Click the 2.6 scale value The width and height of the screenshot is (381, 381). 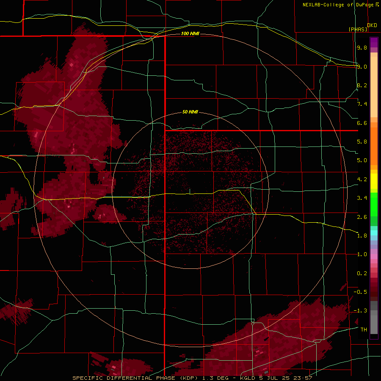pyautogui.click(x=362, y=217)
